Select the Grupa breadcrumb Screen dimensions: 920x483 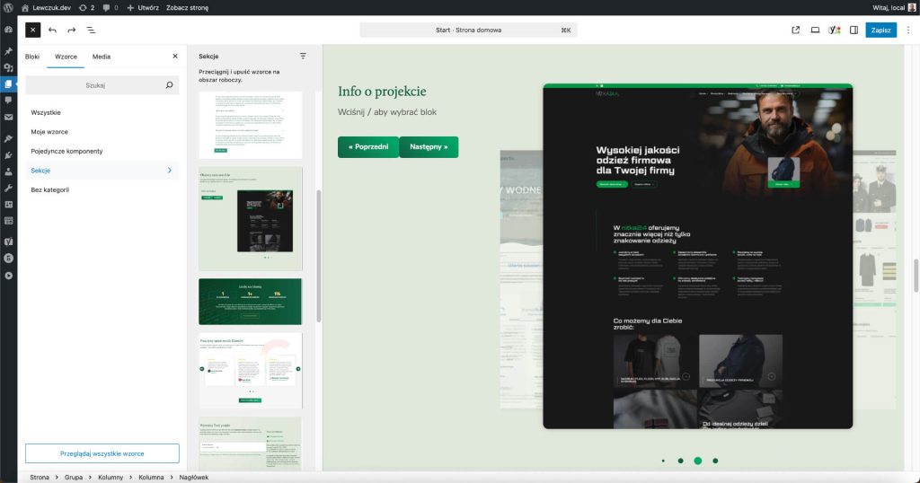tap(74, 477)
